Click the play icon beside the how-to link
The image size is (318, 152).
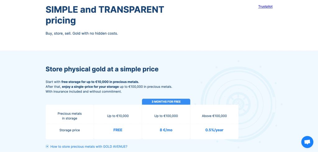click(x=47, y=146)
